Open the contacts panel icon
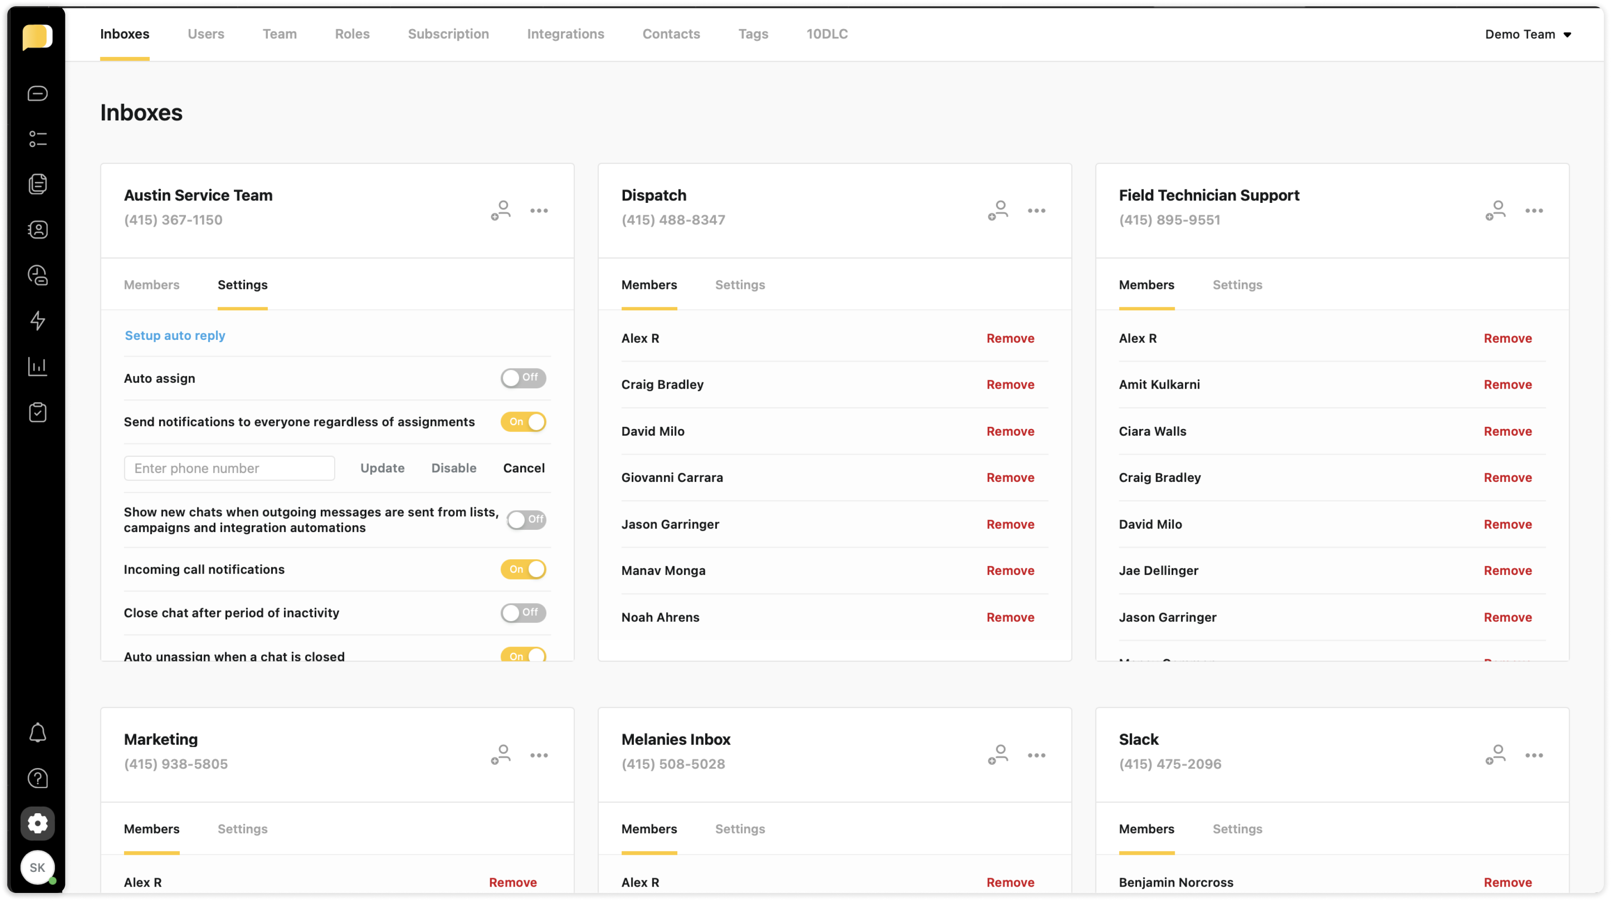 37,230
